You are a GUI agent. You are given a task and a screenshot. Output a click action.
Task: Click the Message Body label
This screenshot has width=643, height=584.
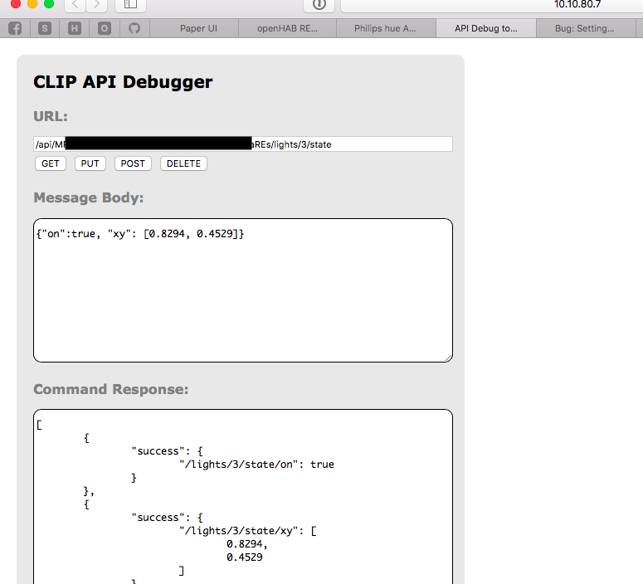[x=89, y=197]
